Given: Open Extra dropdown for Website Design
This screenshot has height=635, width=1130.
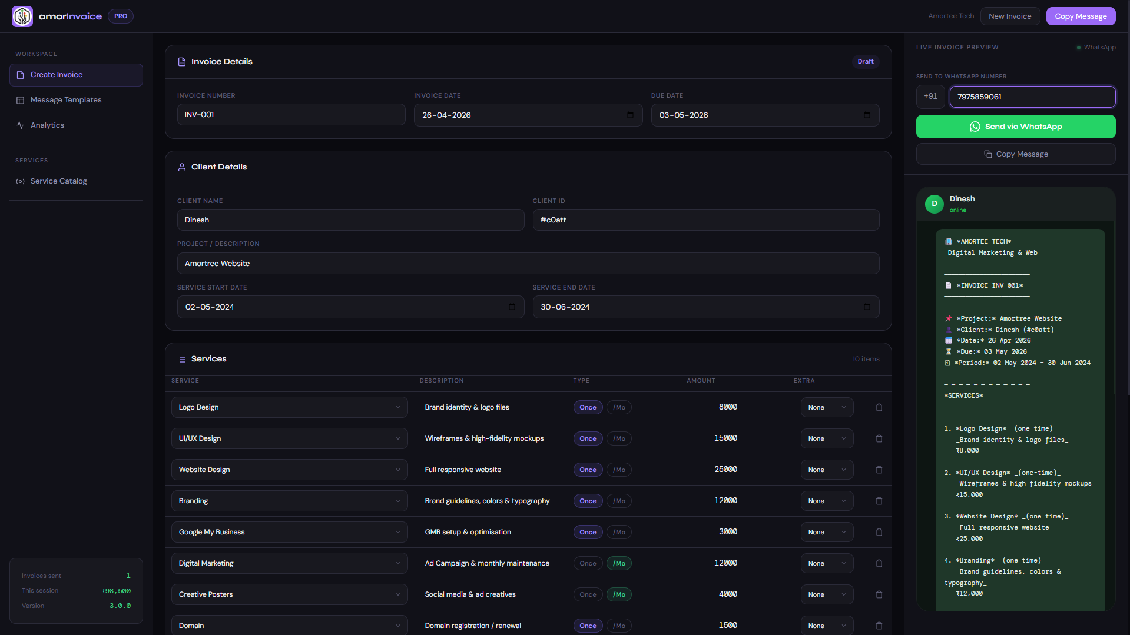Looking at the screenshot, I should coord(826,470).
